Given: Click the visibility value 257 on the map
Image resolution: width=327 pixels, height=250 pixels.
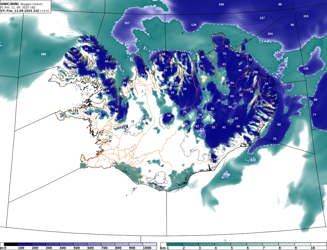Looking at the screenshot, I should coord(127,23).
